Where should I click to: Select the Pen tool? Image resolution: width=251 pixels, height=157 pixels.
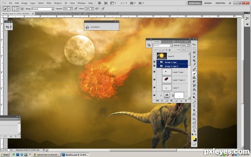[x=194, y=102]
